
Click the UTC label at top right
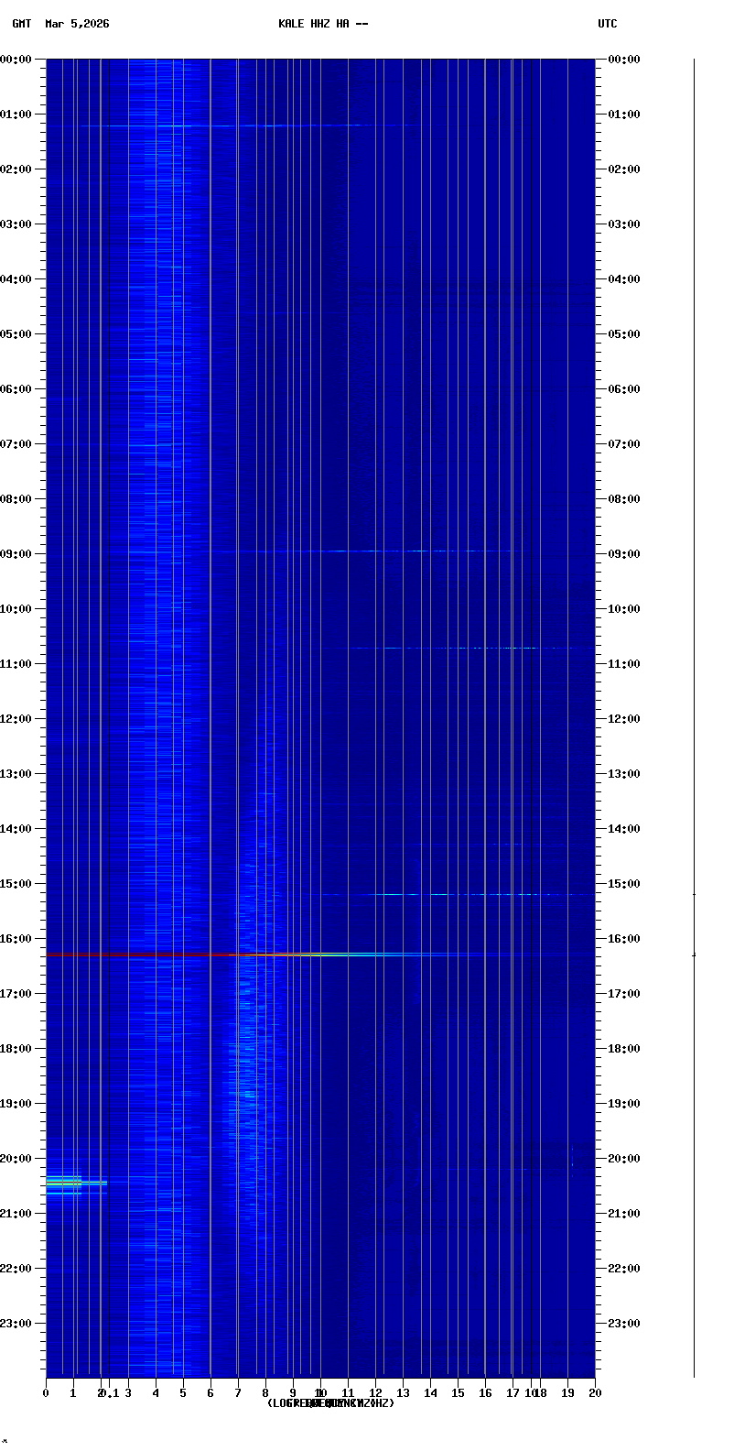(607, 24)
